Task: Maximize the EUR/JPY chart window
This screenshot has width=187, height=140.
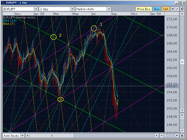Action: coord(180,3)
